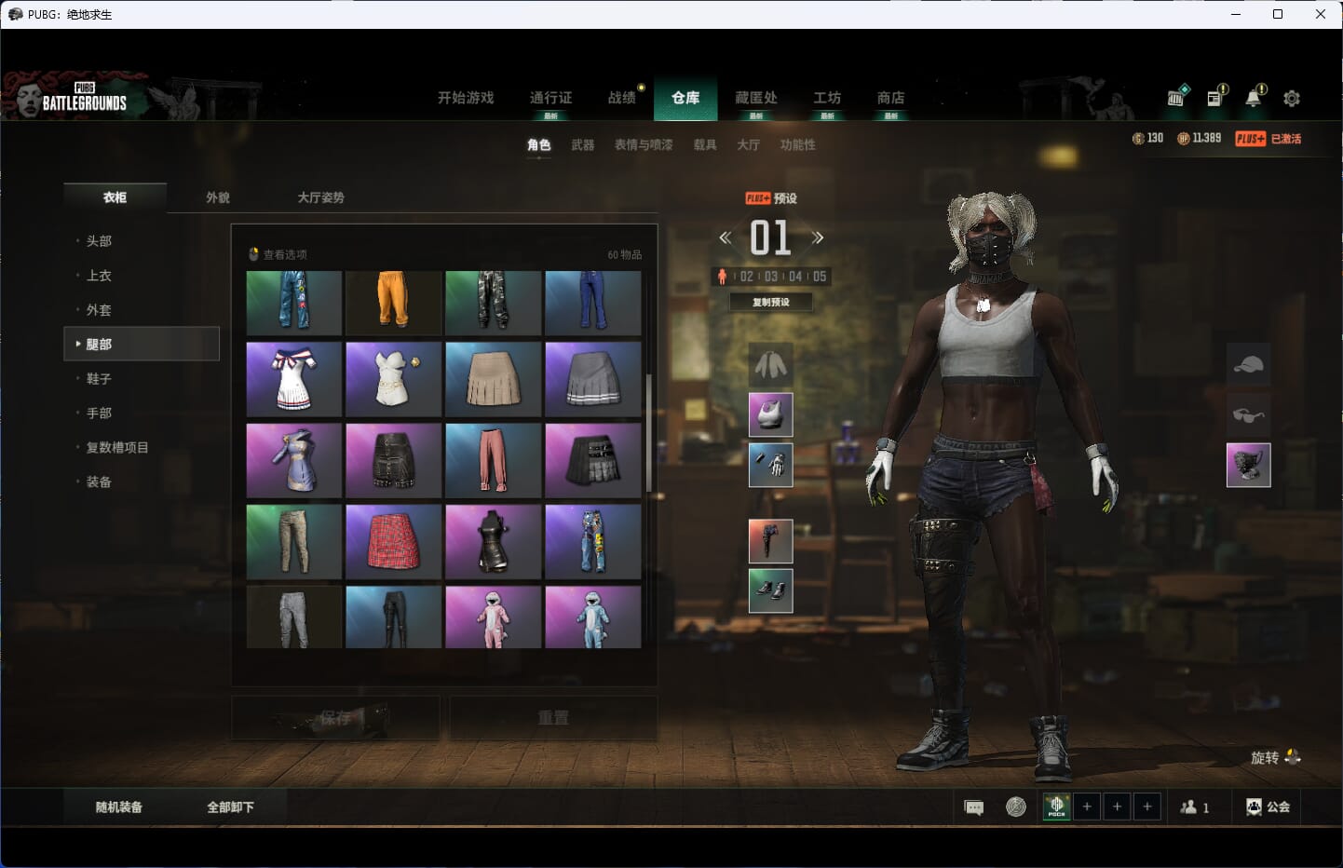Switch to the 大厅姿势 tab
The height and width of the screenshot is (868, 1343).
(x=321, y=197)
